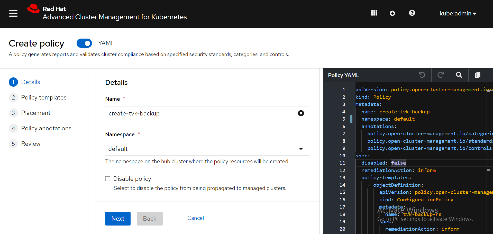Image resolution: width=493 pixels, height=234 pixels.
Task: Search within the Policy YAML editor
Action: (x=459, y=75)
